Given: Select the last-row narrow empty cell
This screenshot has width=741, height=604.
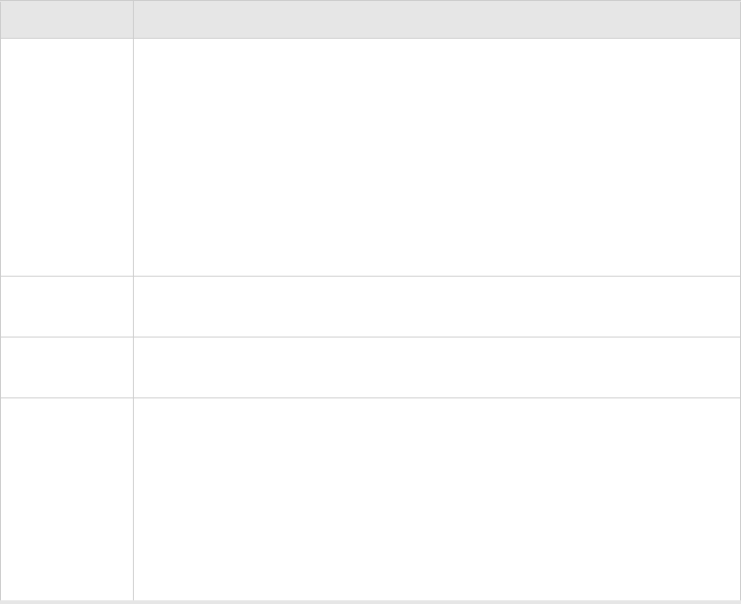Looking at the screenshot, I should tap(66, 499).
